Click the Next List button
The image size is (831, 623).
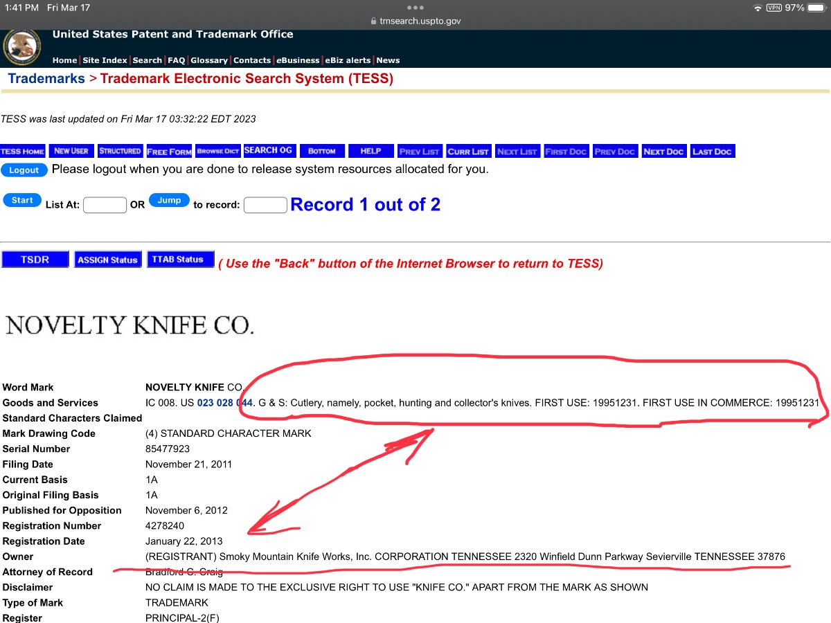517,151
